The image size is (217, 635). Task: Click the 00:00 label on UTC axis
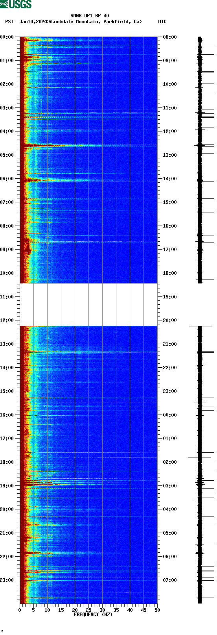[x=170, y=415]
